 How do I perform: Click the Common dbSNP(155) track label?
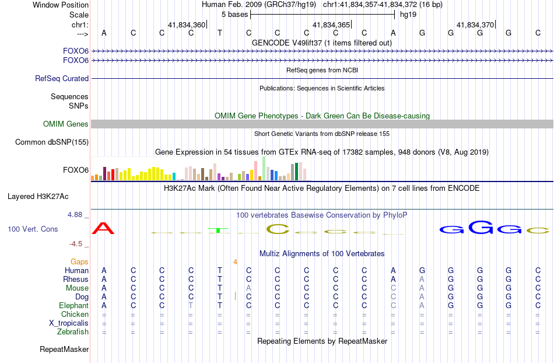52,142
